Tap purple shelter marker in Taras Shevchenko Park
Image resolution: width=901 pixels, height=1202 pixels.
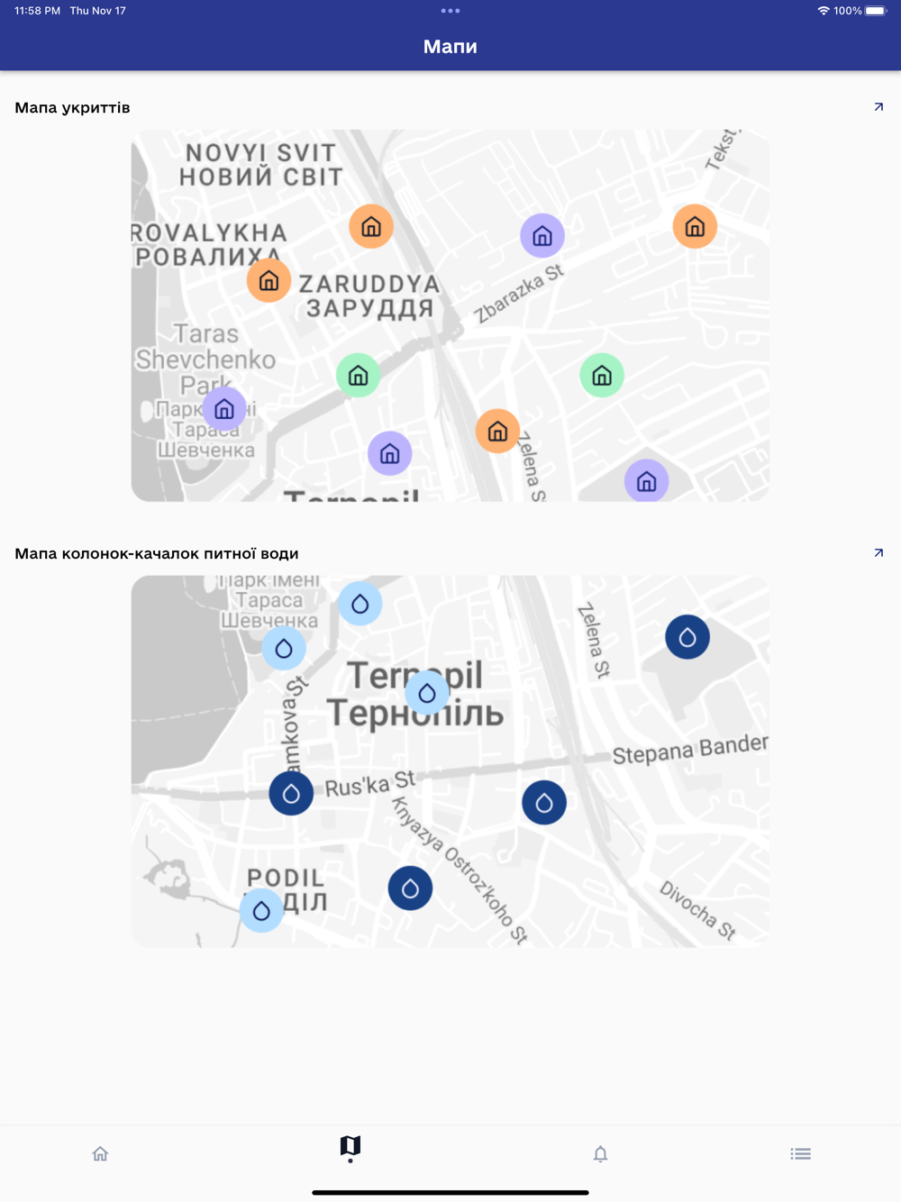pyautogui.click(x=224, y=410)
